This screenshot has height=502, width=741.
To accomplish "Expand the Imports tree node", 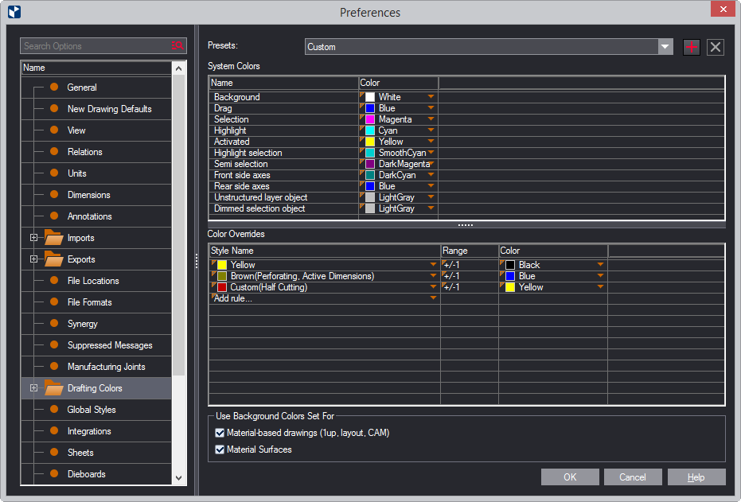I will click(x=33, y=238).
